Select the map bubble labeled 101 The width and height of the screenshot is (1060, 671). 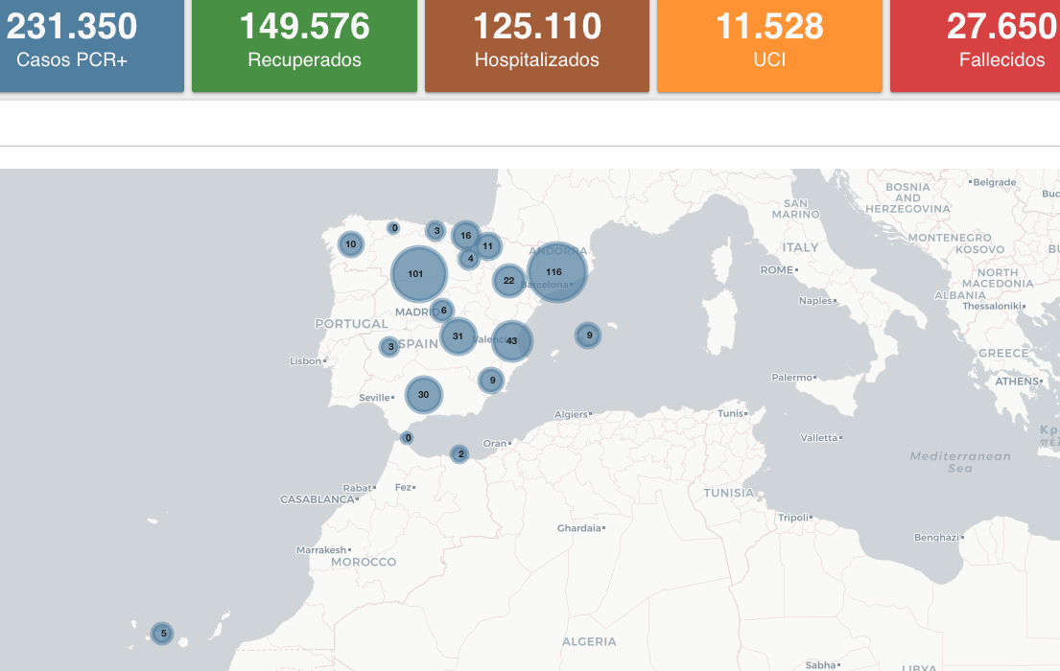tap(418, 274)
